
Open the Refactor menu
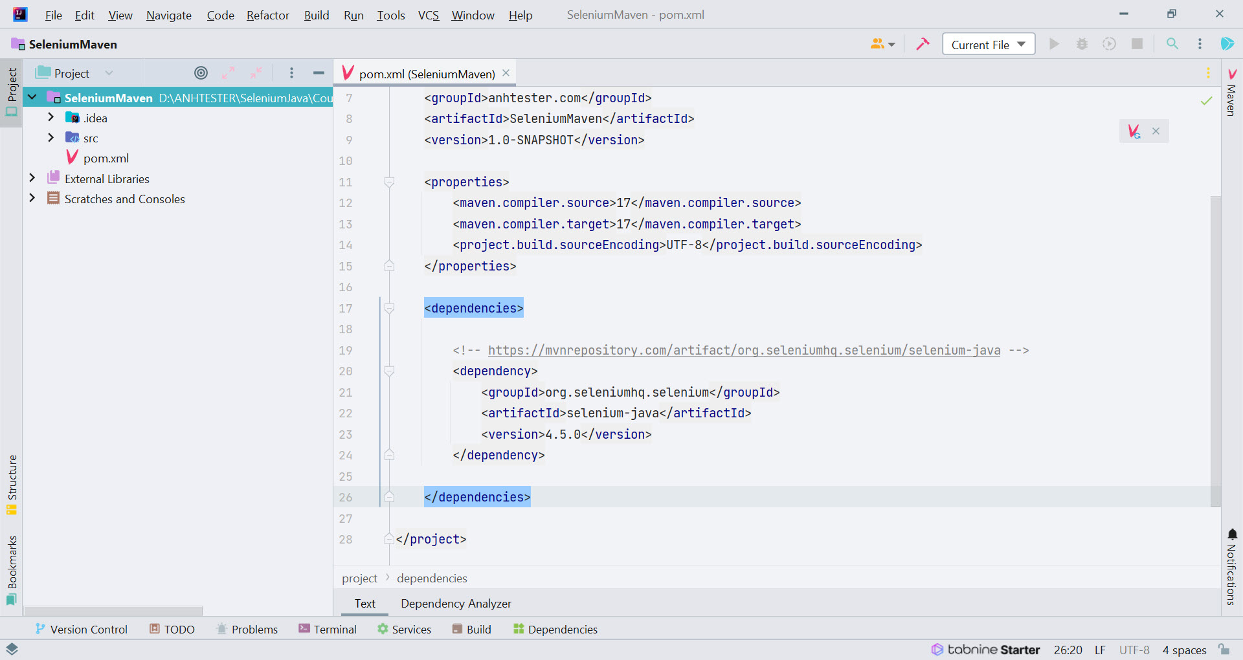pyautogui.click(x=268, y=15)
